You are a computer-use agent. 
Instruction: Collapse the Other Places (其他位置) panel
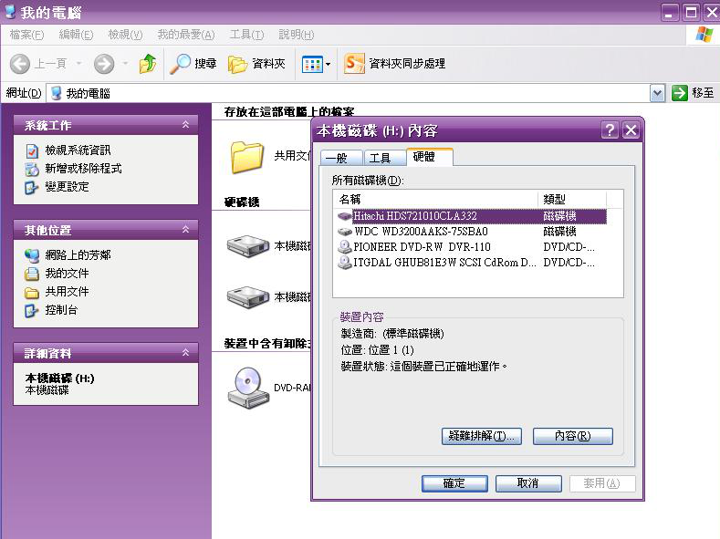click(x=185, y=229)
